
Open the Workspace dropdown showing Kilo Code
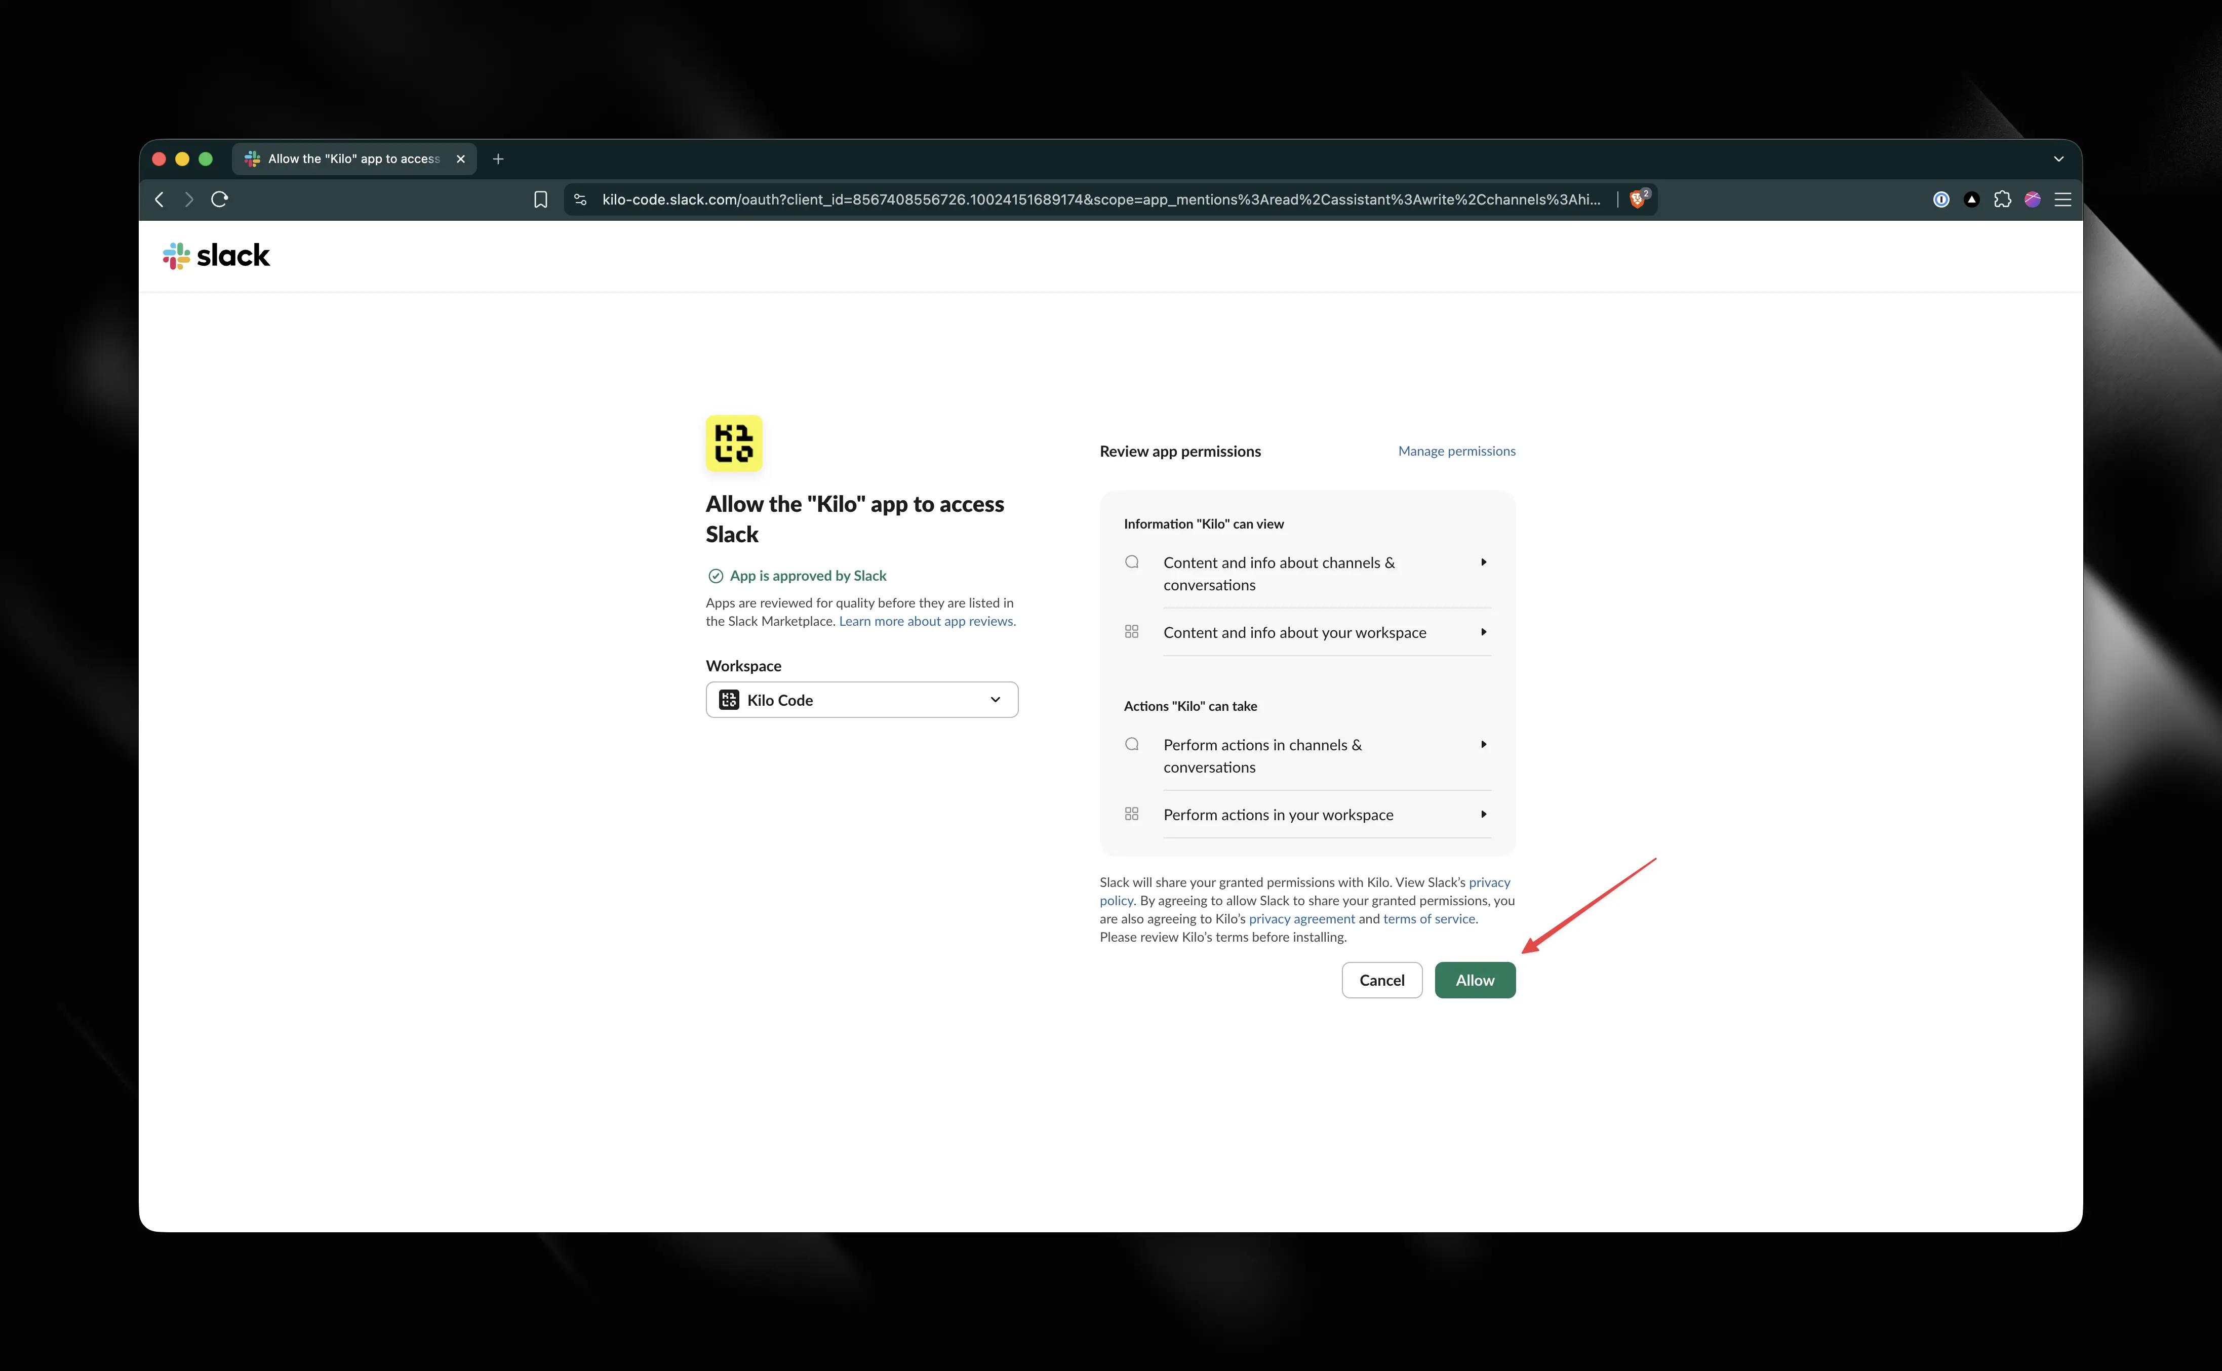[861, 700]
